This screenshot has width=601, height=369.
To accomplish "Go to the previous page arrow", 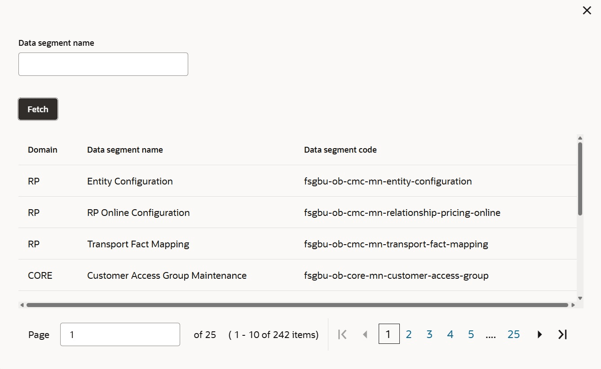I will tap(365, 334).
